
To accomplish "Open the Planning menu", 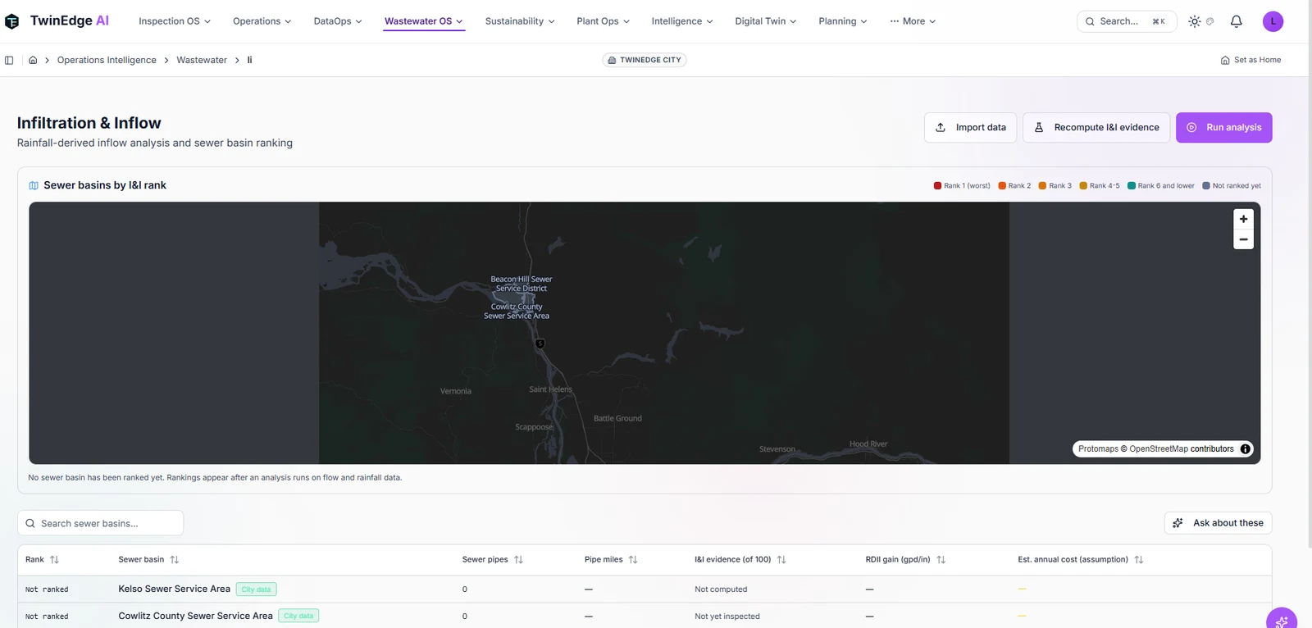I will click(x=843, y=21).
